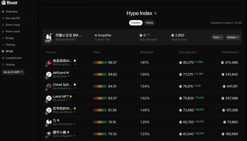Click sparkle icon beside Hype Index

(155, 13)
